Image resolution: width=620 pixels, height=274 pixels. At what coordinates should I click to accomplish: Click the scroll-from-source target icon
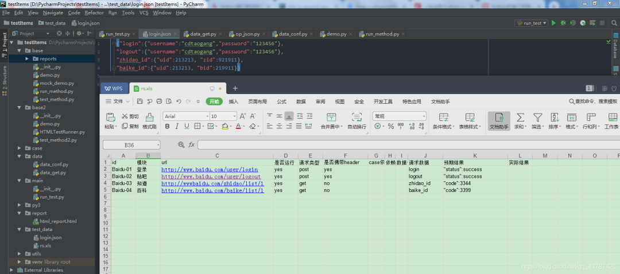59,34
